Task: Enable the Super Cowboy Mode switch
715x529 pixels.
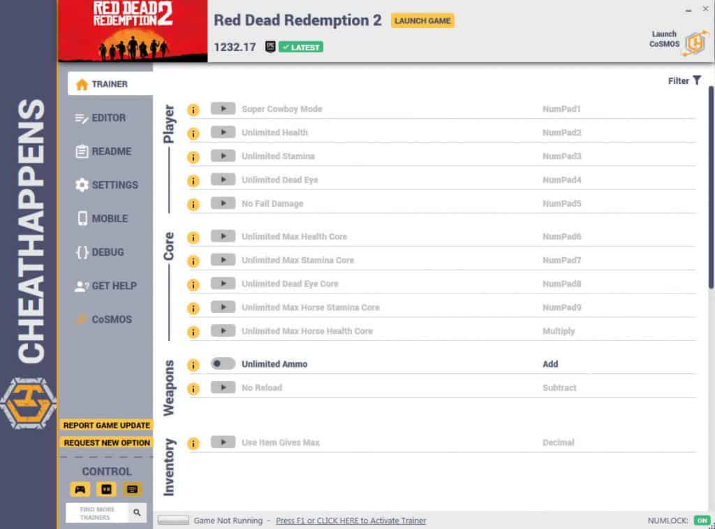Action: point(224,108)
